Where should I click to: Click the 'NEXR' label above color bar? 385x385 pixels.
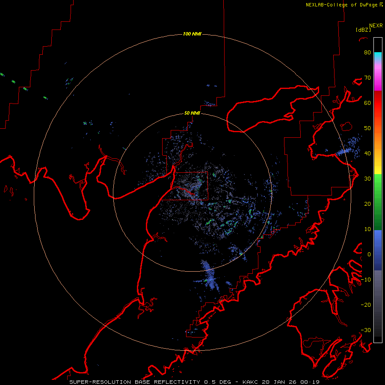[x=376, y=26]
